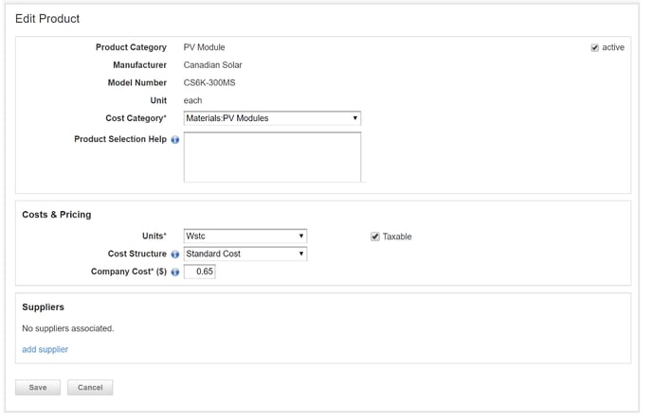Toggle the active checkbox
652x420 pixels.
pos(594,47)
